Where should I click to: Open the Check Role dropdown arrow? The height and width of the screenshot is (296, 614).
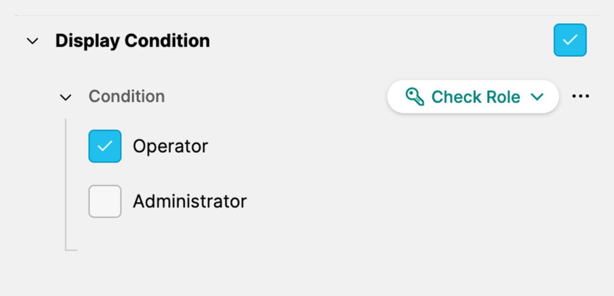tap(537, 97)
